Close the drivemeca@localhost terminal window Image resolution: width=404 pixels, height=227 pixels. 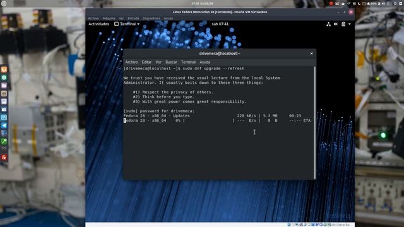(x=311, y=53)
